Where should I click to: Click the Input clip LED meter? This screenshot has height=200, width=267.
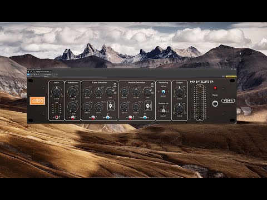57,108
